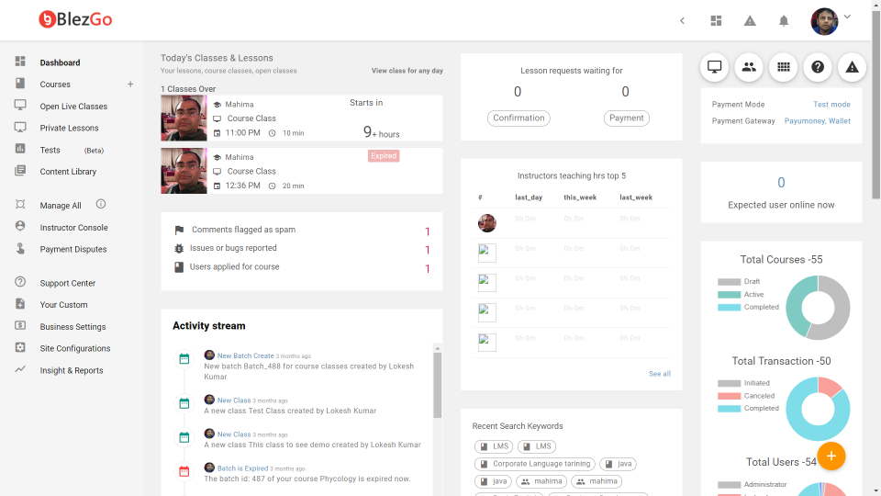Click the Canceled legend swatch
This screenshot has height=496, width=881.
coord(729,396)
